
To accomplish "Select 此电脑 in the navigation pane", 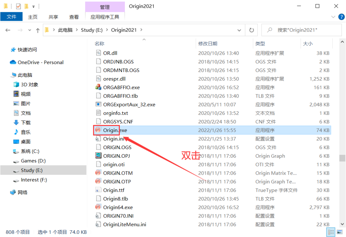I will coord(21,75).
